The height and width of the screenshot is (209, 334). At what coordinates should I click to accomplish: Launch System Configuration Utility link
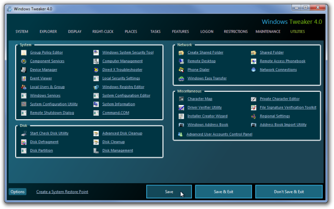54,104
